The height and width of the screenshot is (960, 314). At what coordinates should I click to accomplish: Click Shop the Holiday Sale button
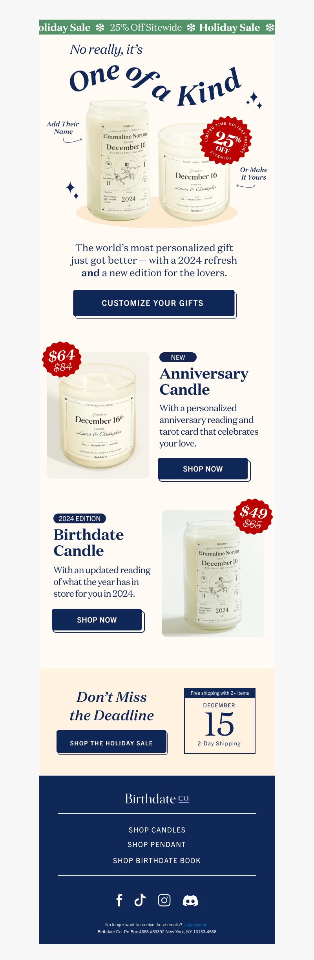click(x=111, y=741)
